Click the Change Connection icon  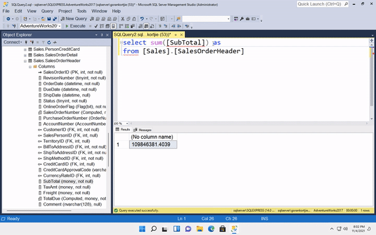(14, 26)
